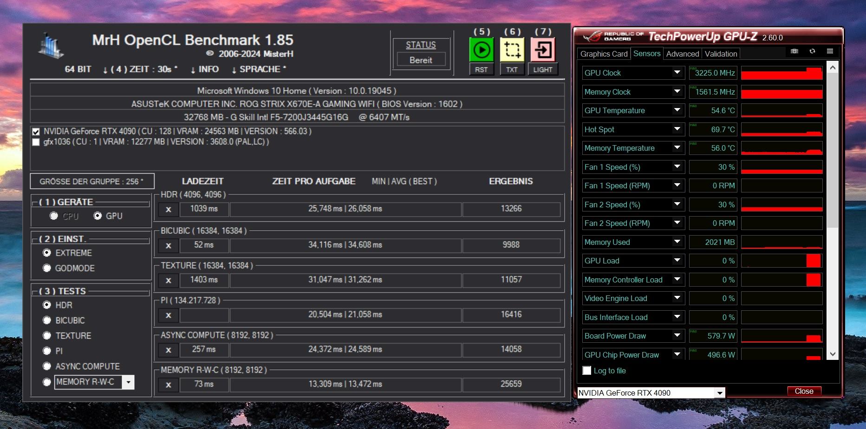The image size is (866, 429).
Task: Open the ZEIT : 30s menu
Action: point(140,70)
